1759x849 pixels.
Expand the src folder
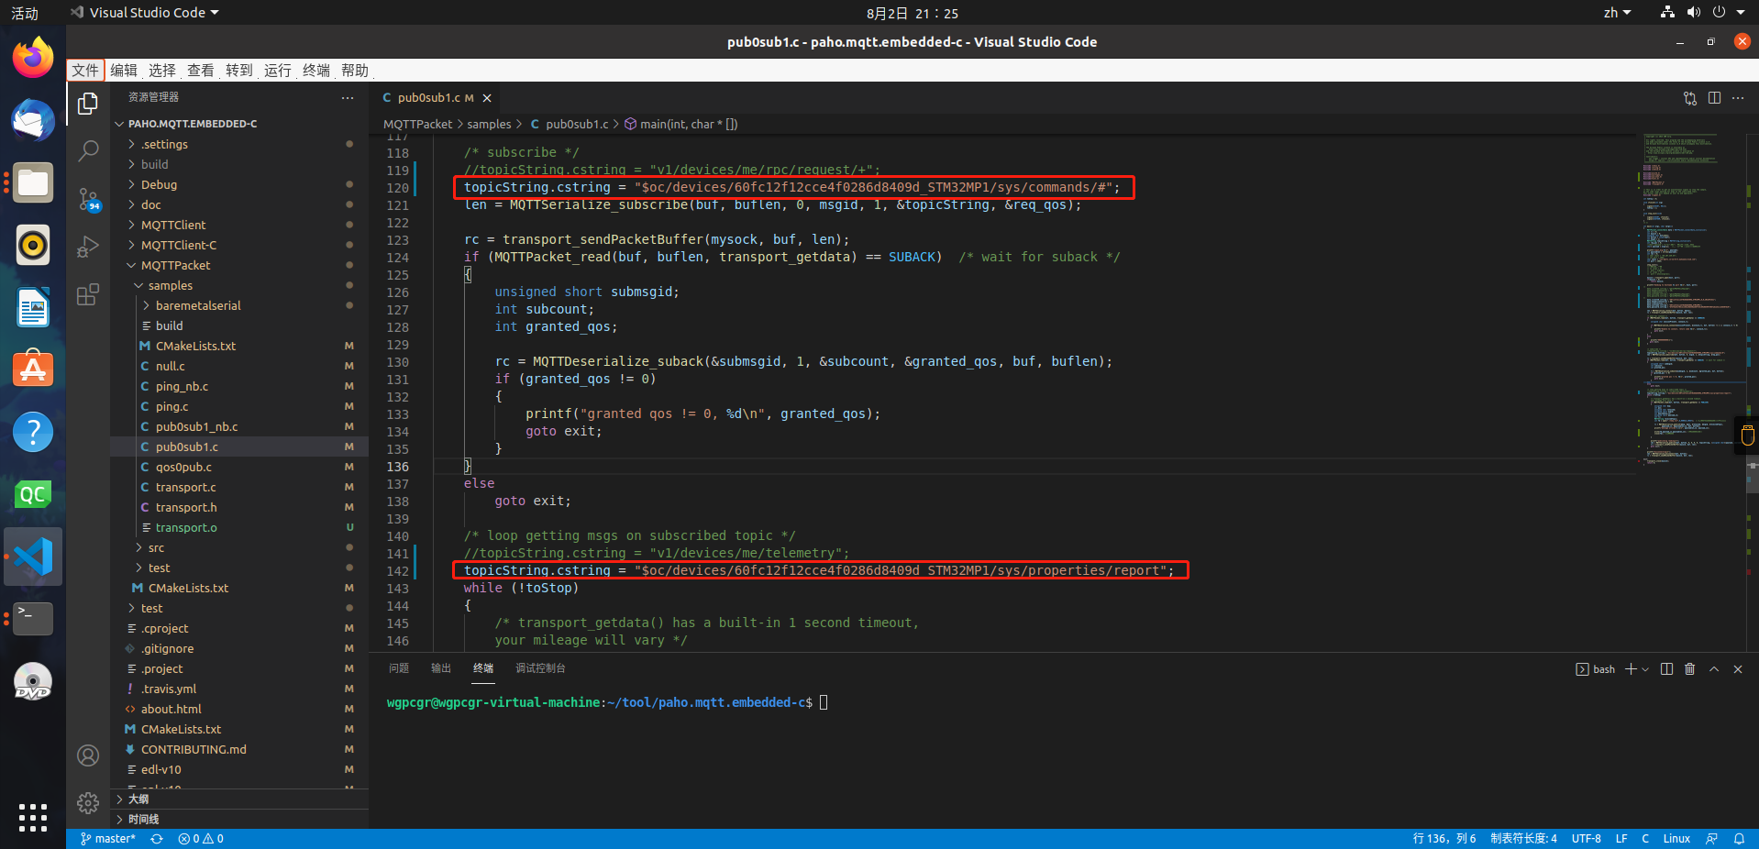point(239,547)
